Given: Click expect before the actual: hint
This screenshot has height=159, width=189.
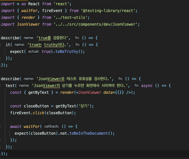Looking at the screenshot, I should [x=17, y=52].
